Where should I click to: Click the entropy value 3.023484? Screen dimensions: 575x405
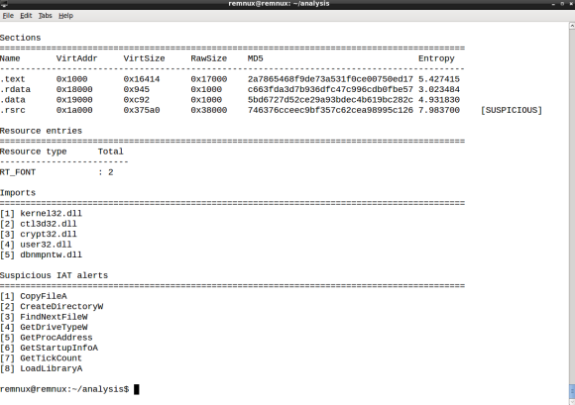tap(439, 89)
